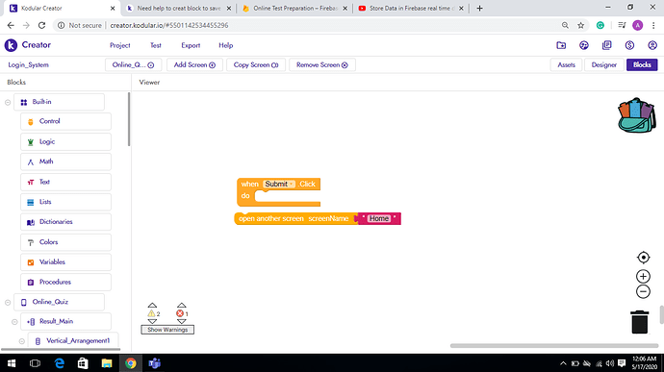
Task: Open the Logic blocks drawer
Action: pos(65,141)
